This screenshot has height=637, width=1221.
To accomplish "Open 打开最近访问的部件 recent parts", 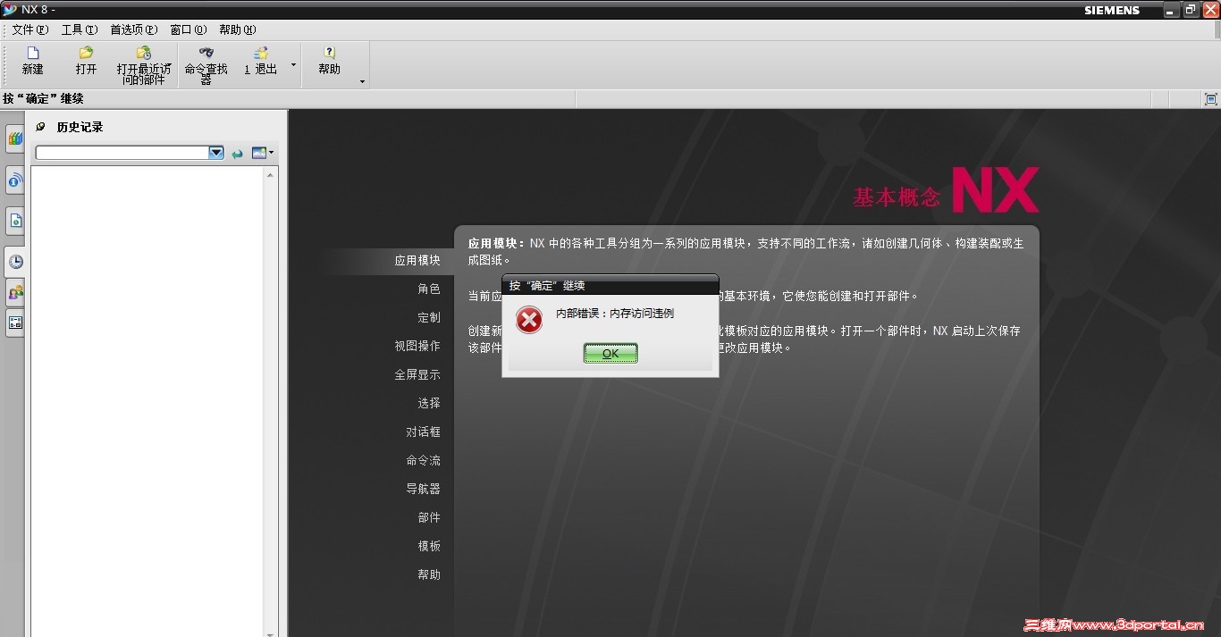I will point(143,53).
